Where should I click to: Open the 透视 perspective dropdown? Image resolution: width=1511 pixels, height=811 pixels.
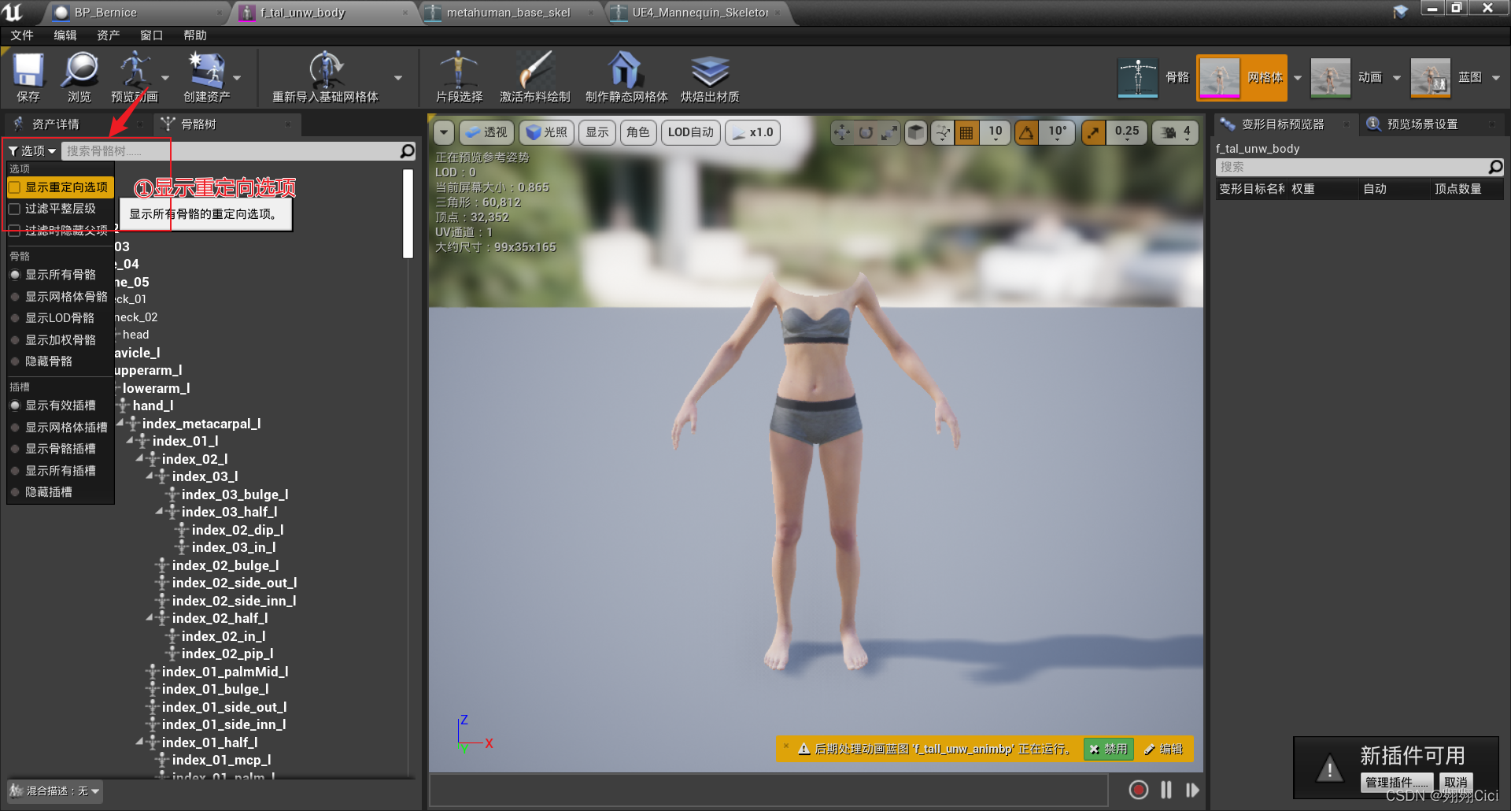point(486,132)
